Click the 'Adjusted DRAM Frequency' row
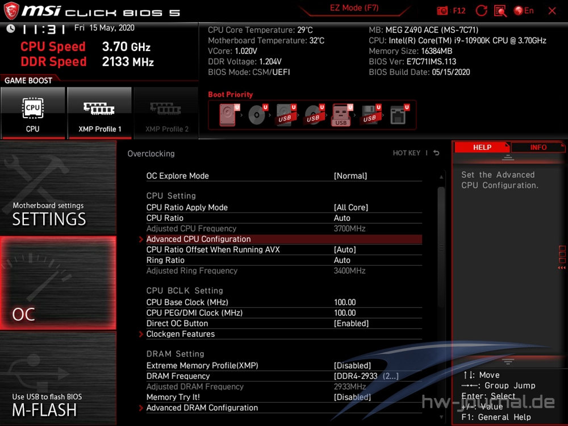 pyautogui.click(x=284, y=386)
